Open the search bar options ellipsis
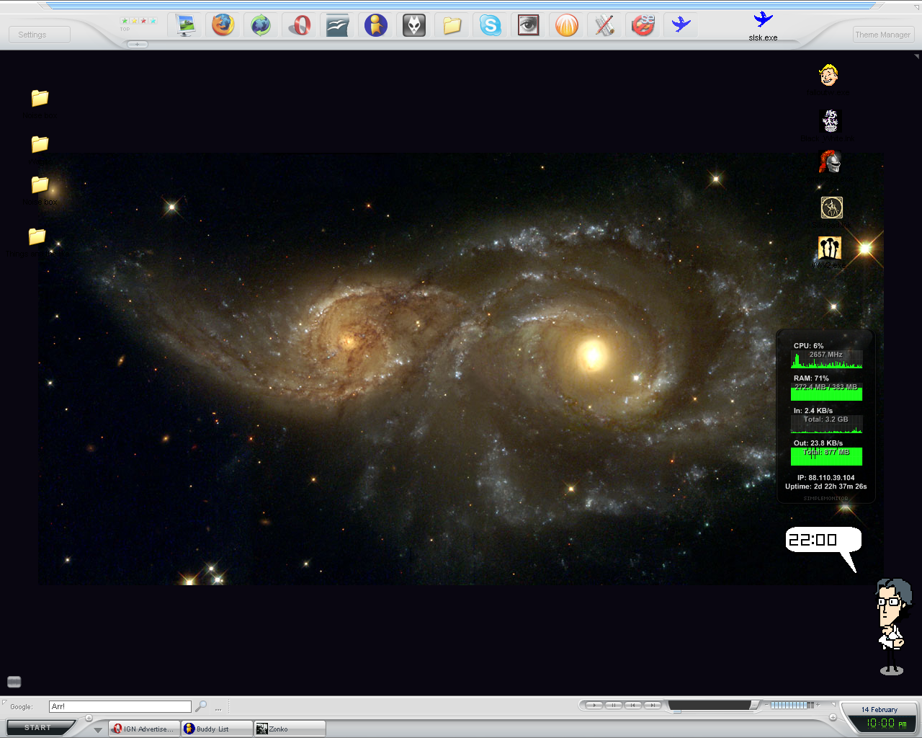The image size is (922, 738). [x=218, y=707]
